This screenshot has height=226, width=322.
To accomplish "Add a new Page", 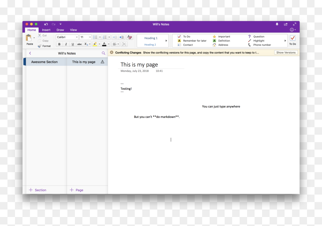I will (x=76, y=190).
